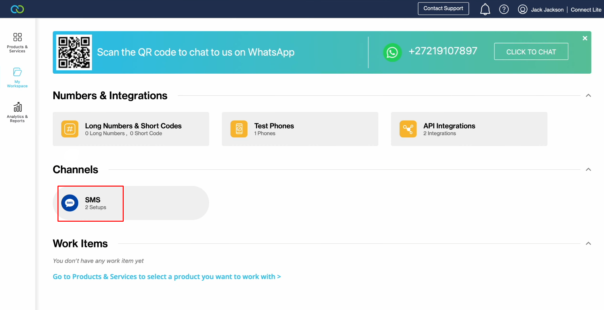Collapse the Numbers & Integrations section
604x310 pixels.
pos(588,95)
